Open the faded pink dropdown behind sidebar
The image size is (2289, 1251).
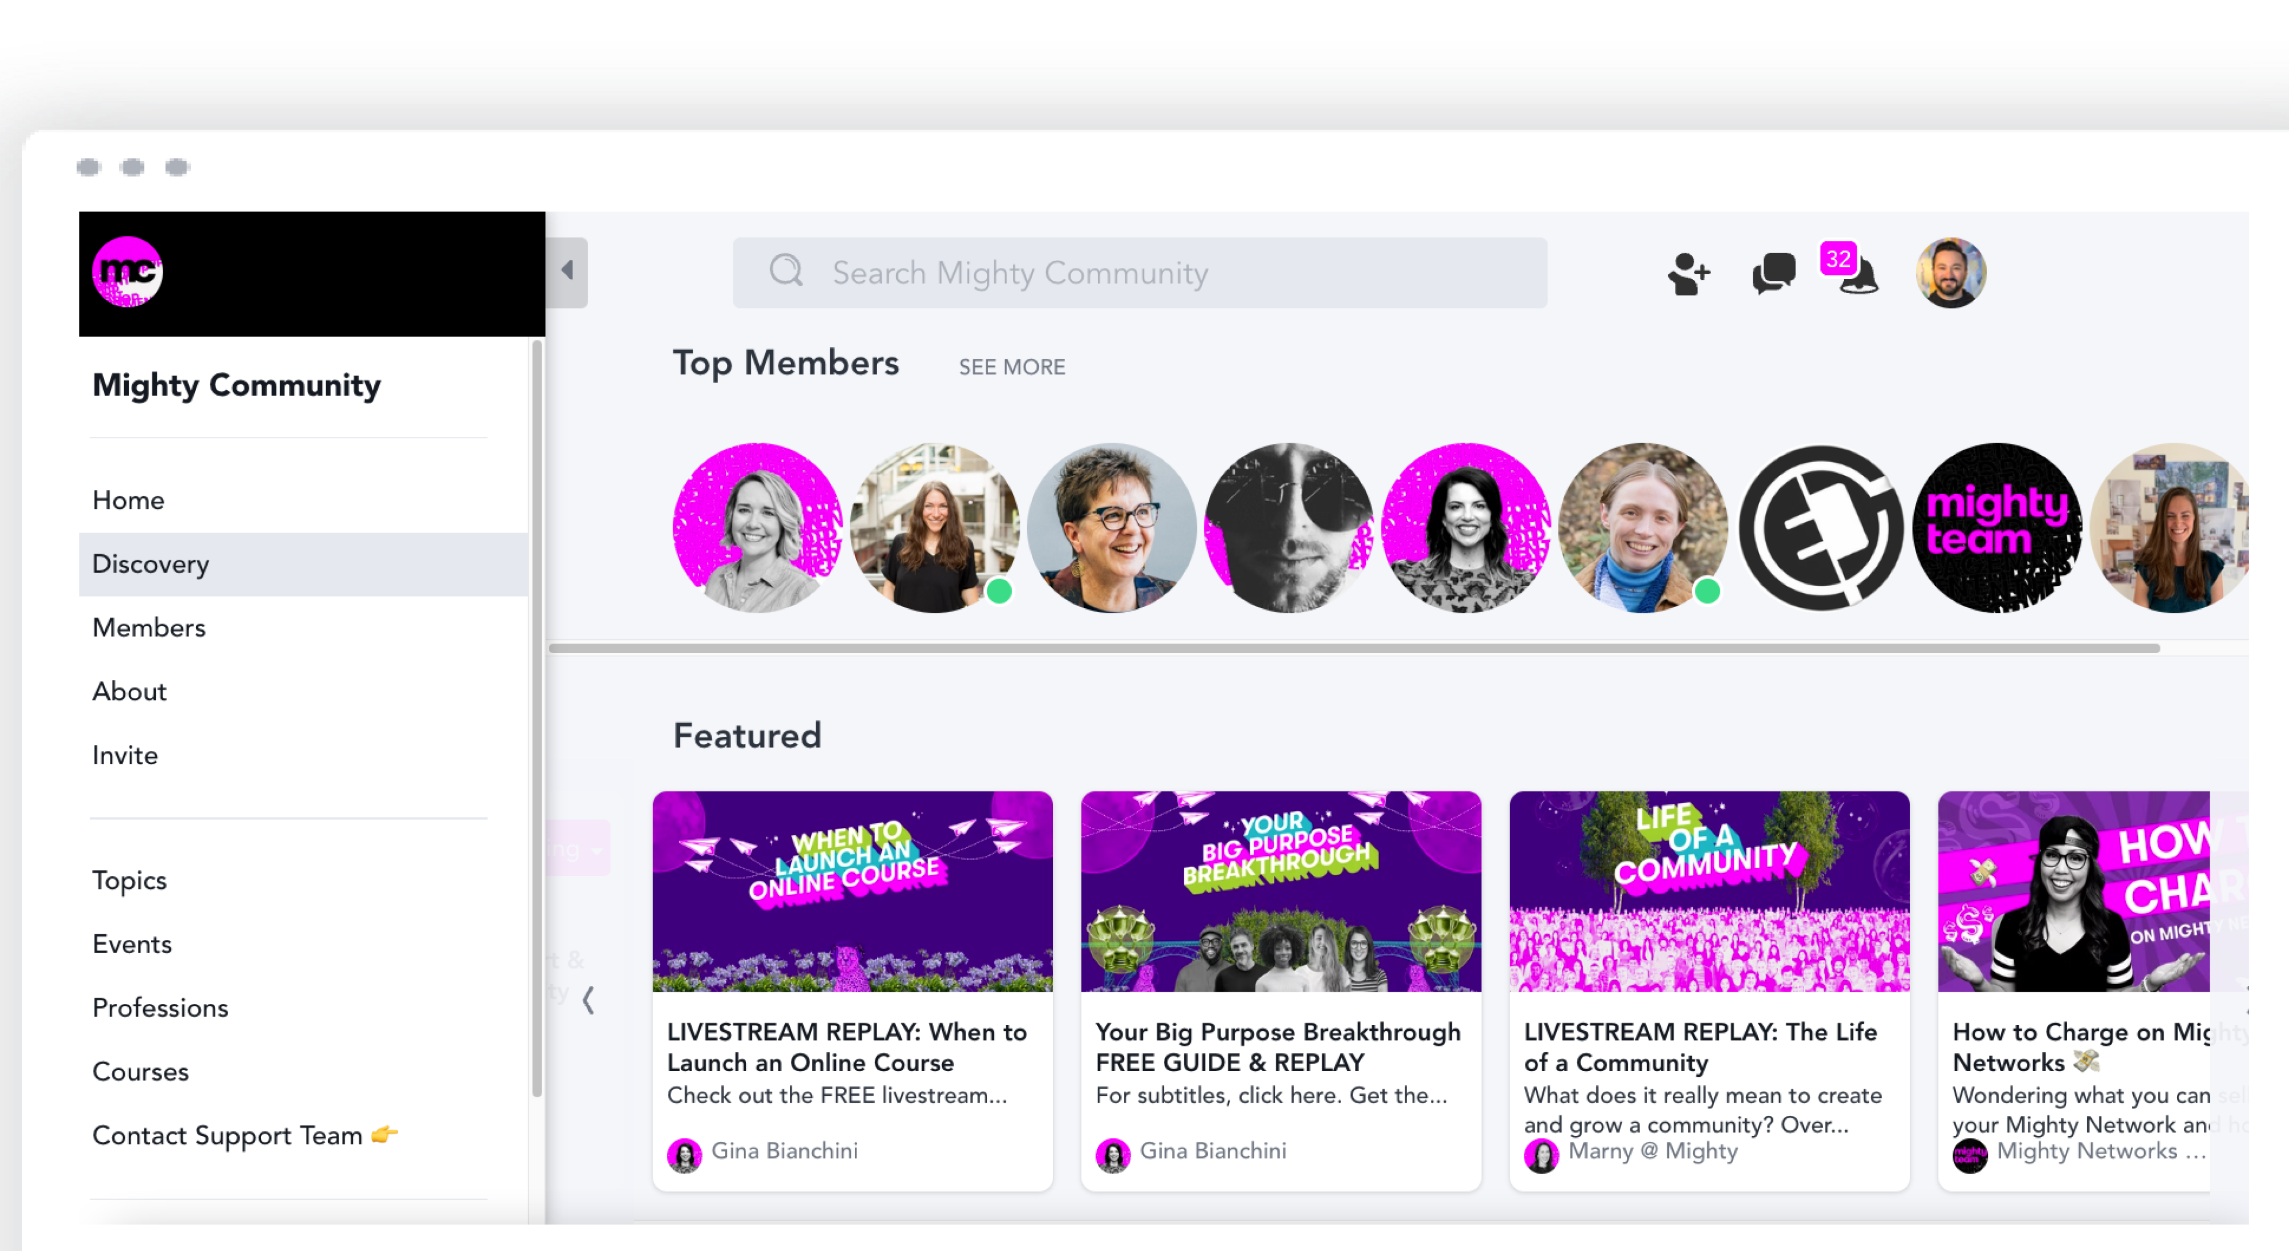(579, 849)
